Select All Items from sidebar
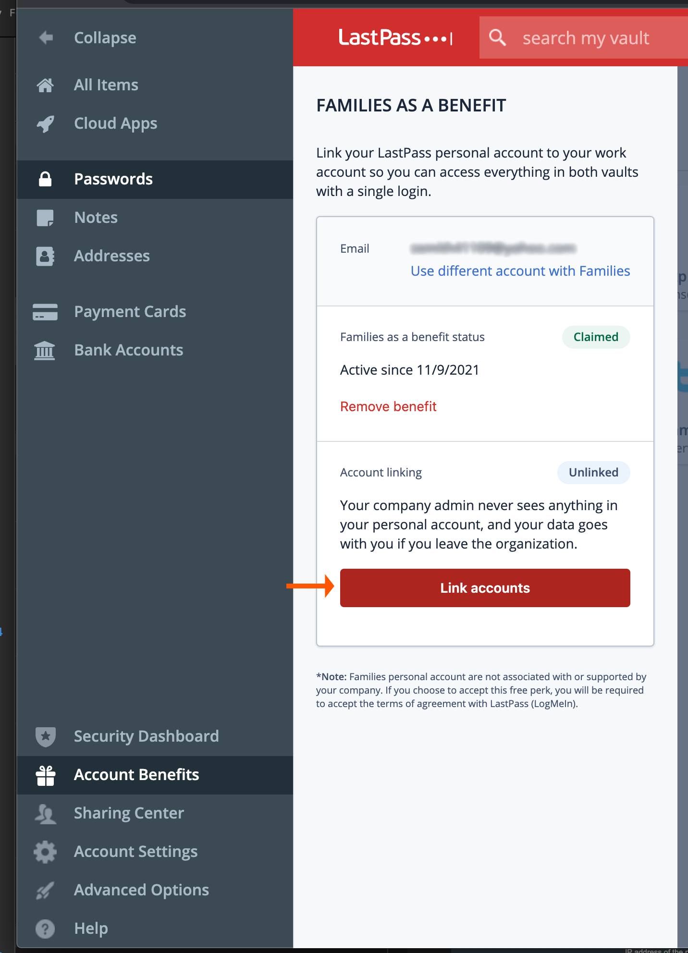 pyautogui.click(x=106, y=85)
